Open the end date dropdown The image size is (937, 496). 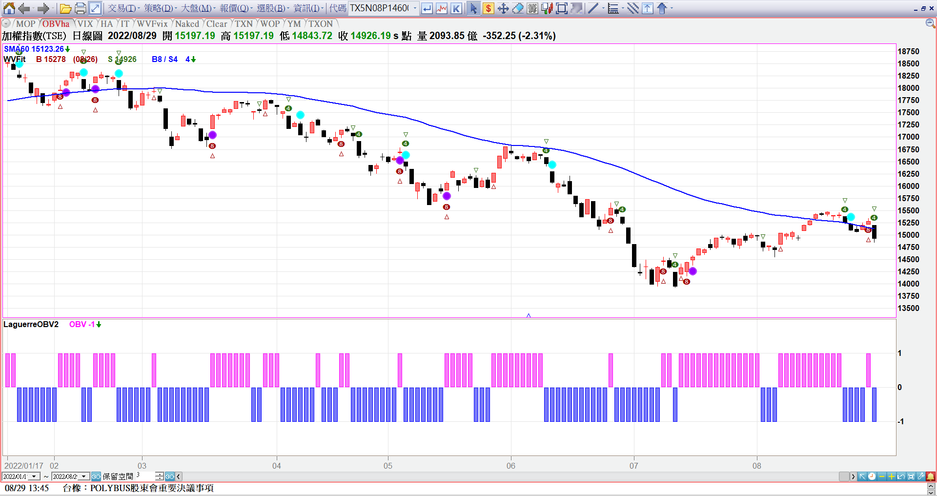point(84,476)
